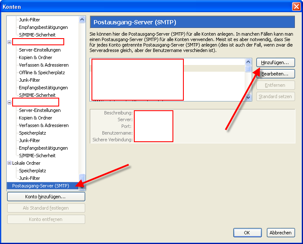Viewport: 303px width, 244px height.
Task: Click the SMTP server list's scrollbar thumb
Action: point(248,69)
